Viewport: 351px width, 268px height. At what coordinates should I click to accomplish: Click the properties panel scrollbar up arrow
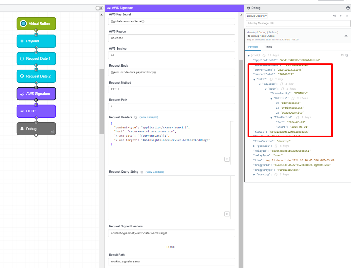coord(241,15)
